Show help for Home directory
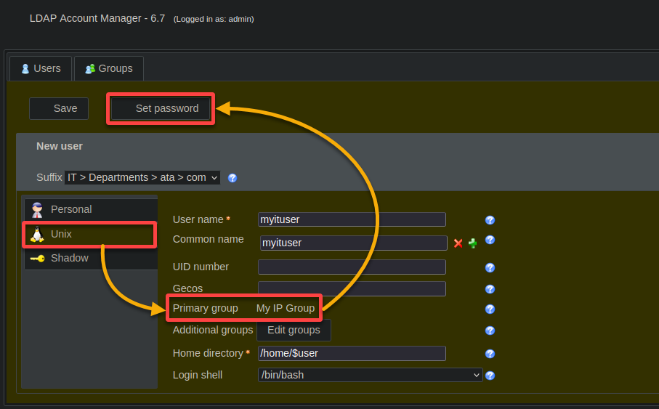659x409 pixels. click(x=490, y=354)
